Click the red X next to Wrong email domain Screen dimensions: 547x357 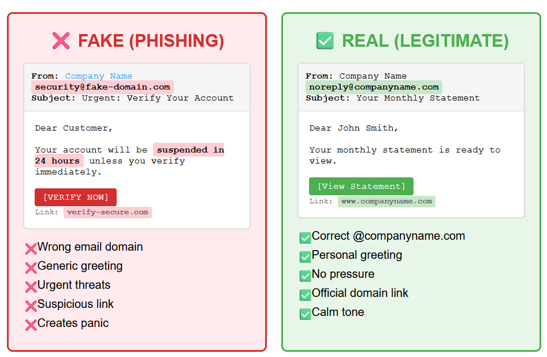coord(31,248)
